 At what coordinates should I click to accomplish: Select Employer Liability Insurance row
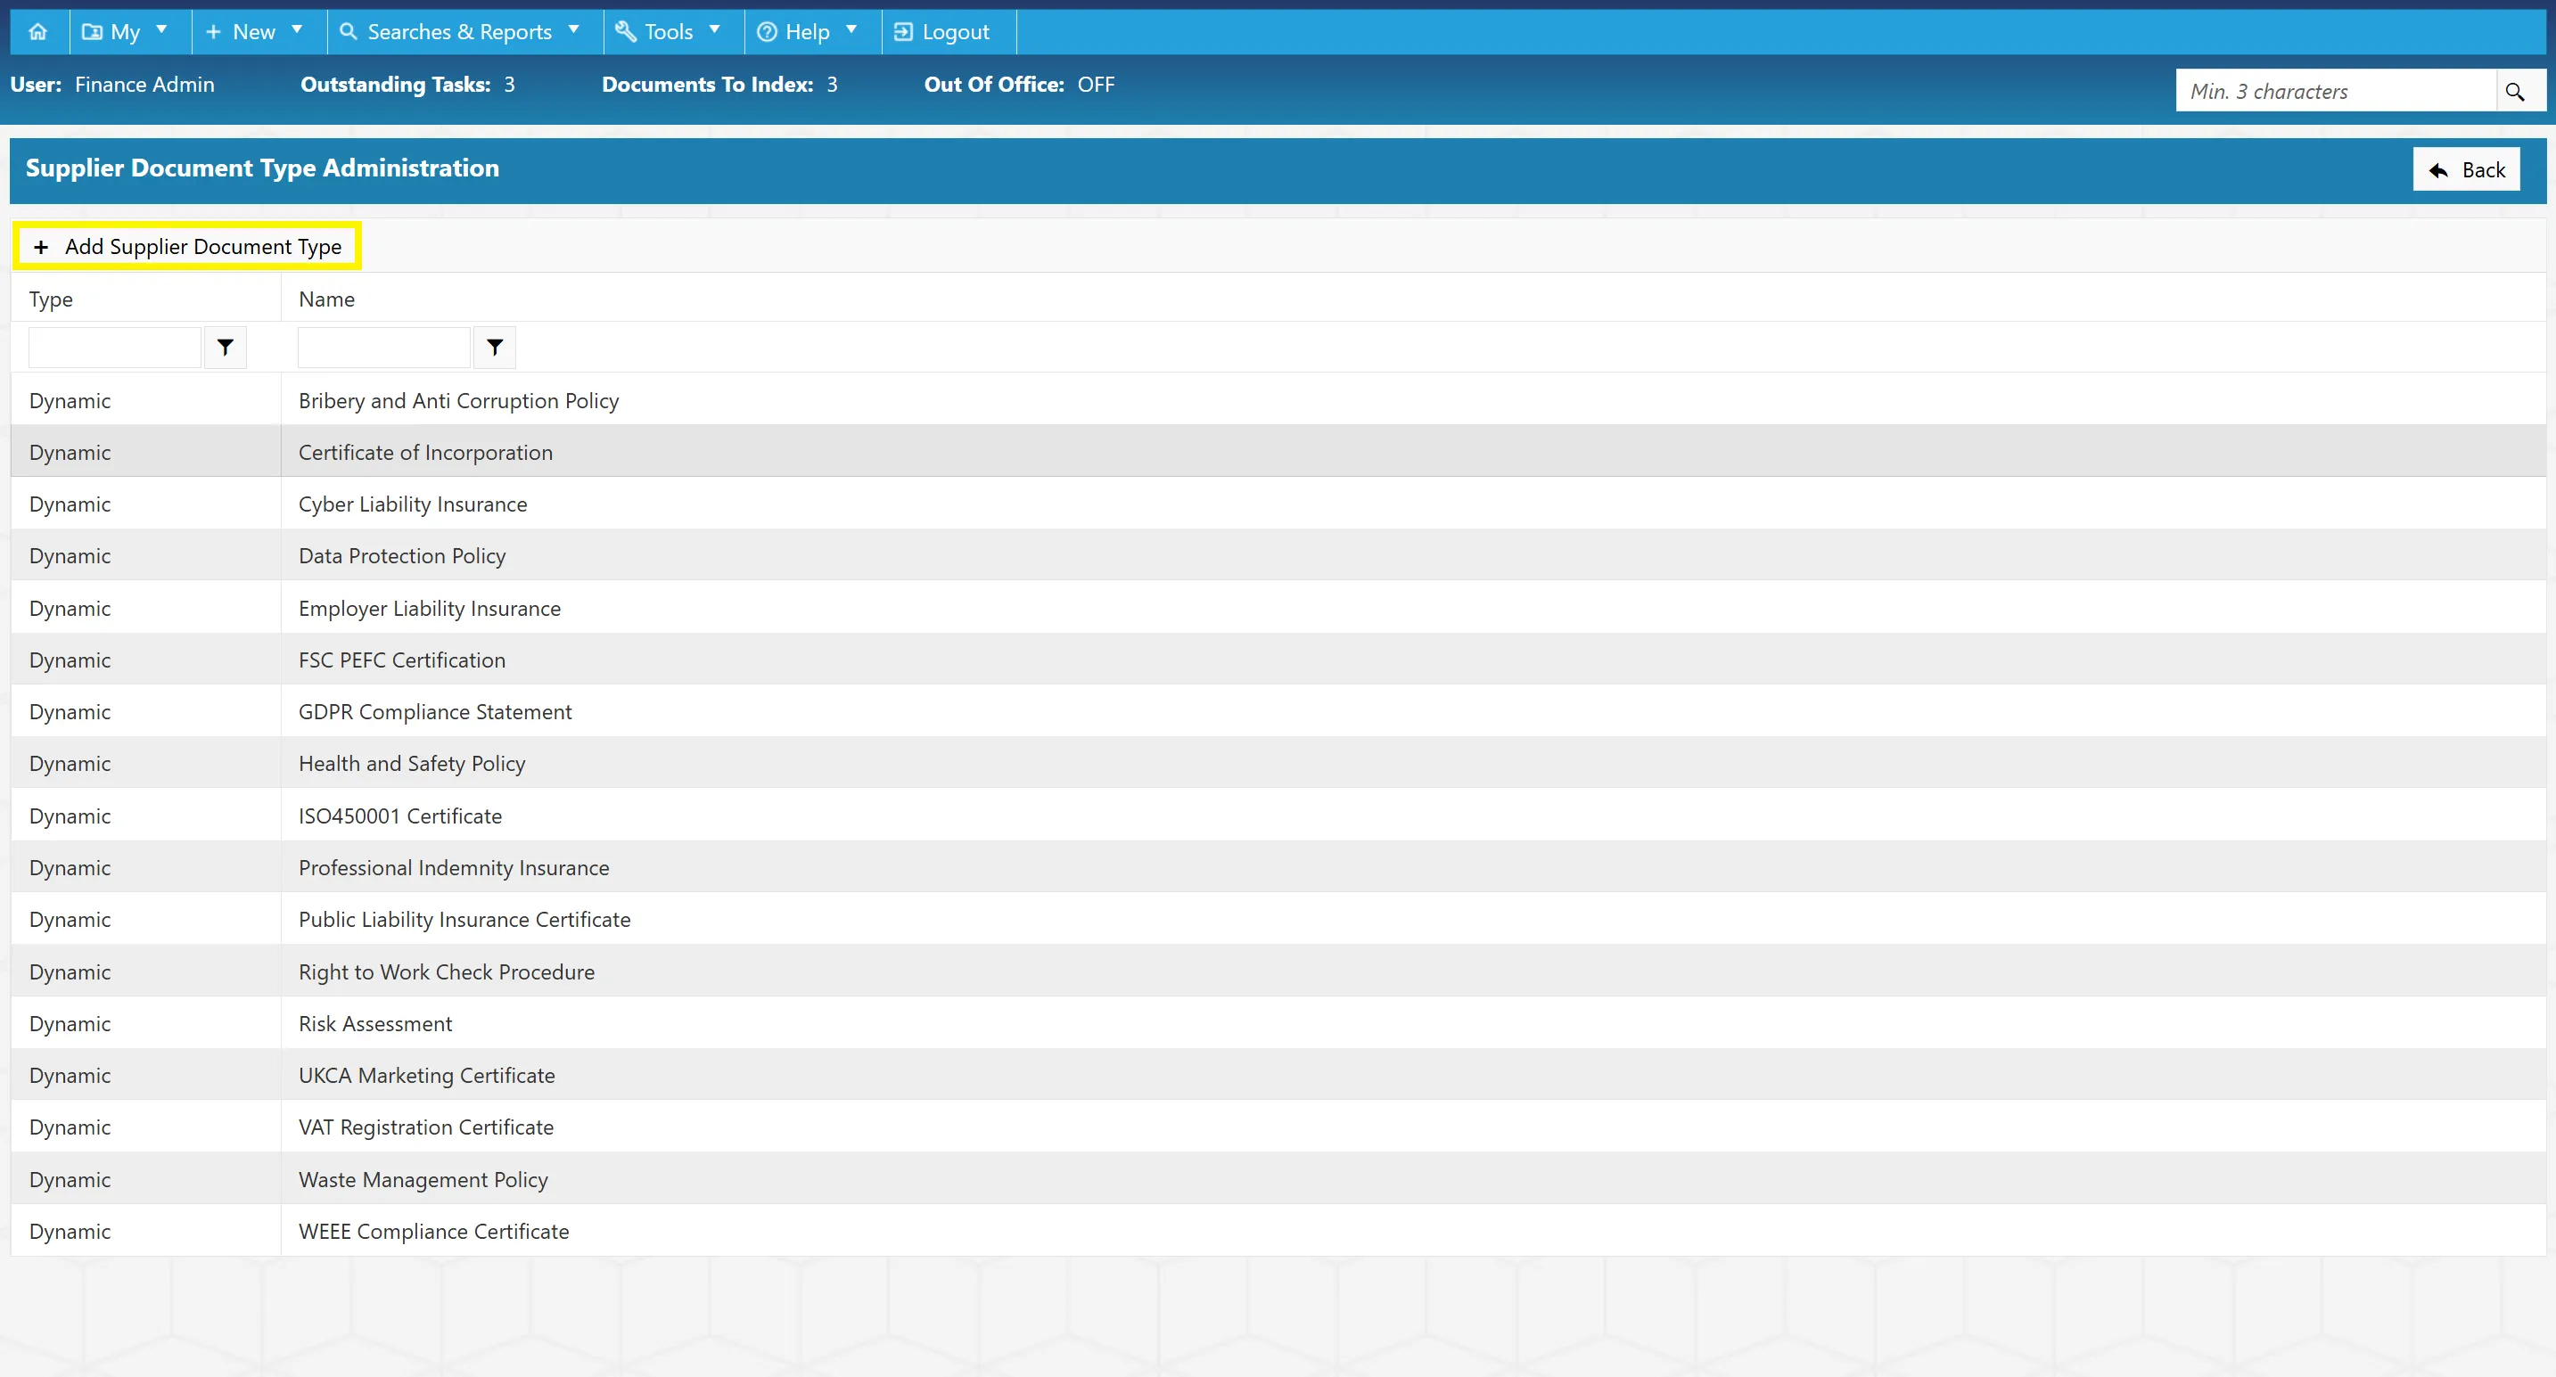point(1278,607)
